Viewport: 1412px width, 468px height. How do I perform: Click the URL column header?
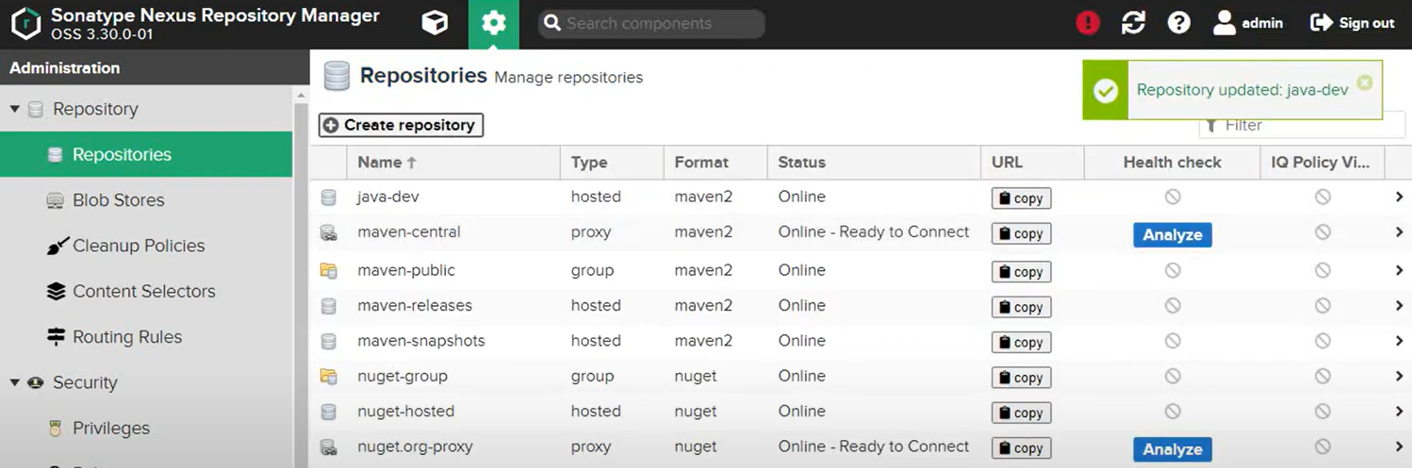click(1032, 162)
